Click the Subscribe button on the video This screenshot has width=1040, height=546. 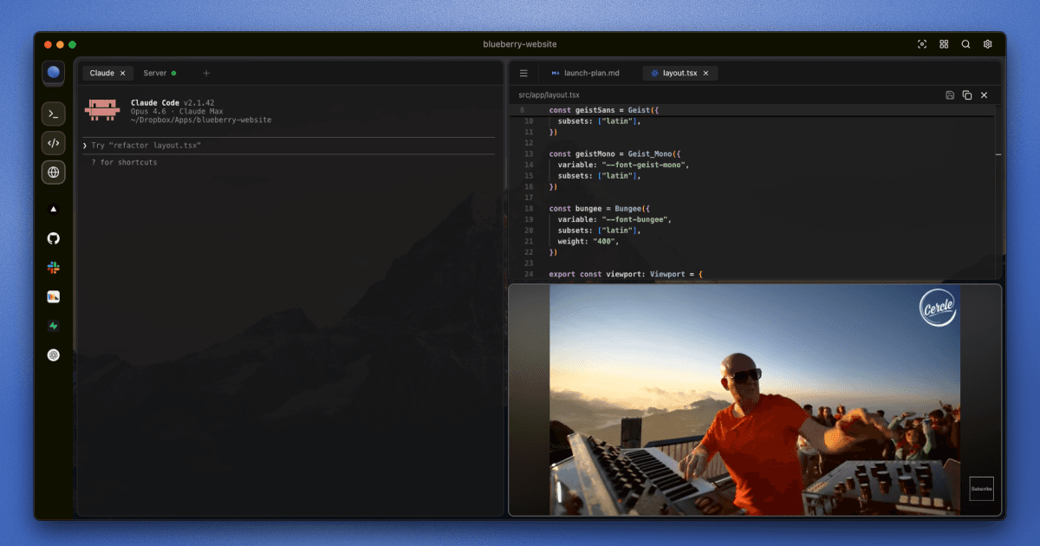pos(981,489)
